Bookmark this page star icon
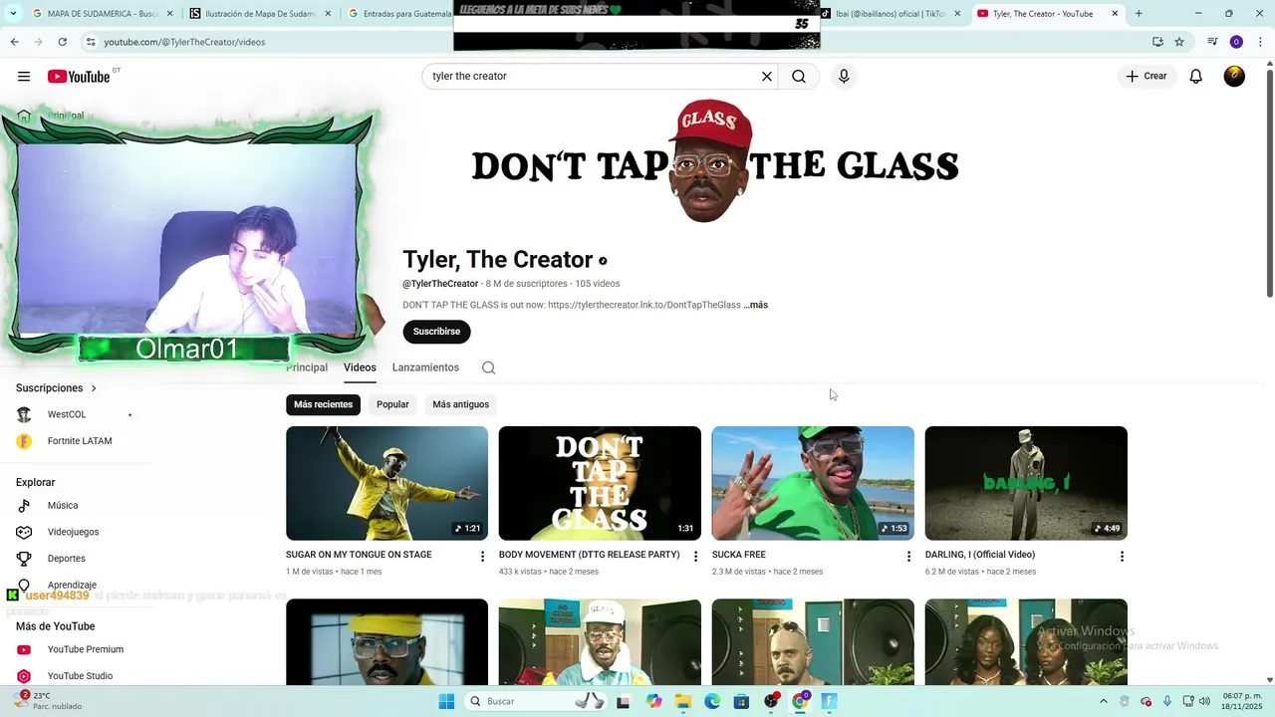This screenshot has width=1275, height=717. tap(1179, 42)
